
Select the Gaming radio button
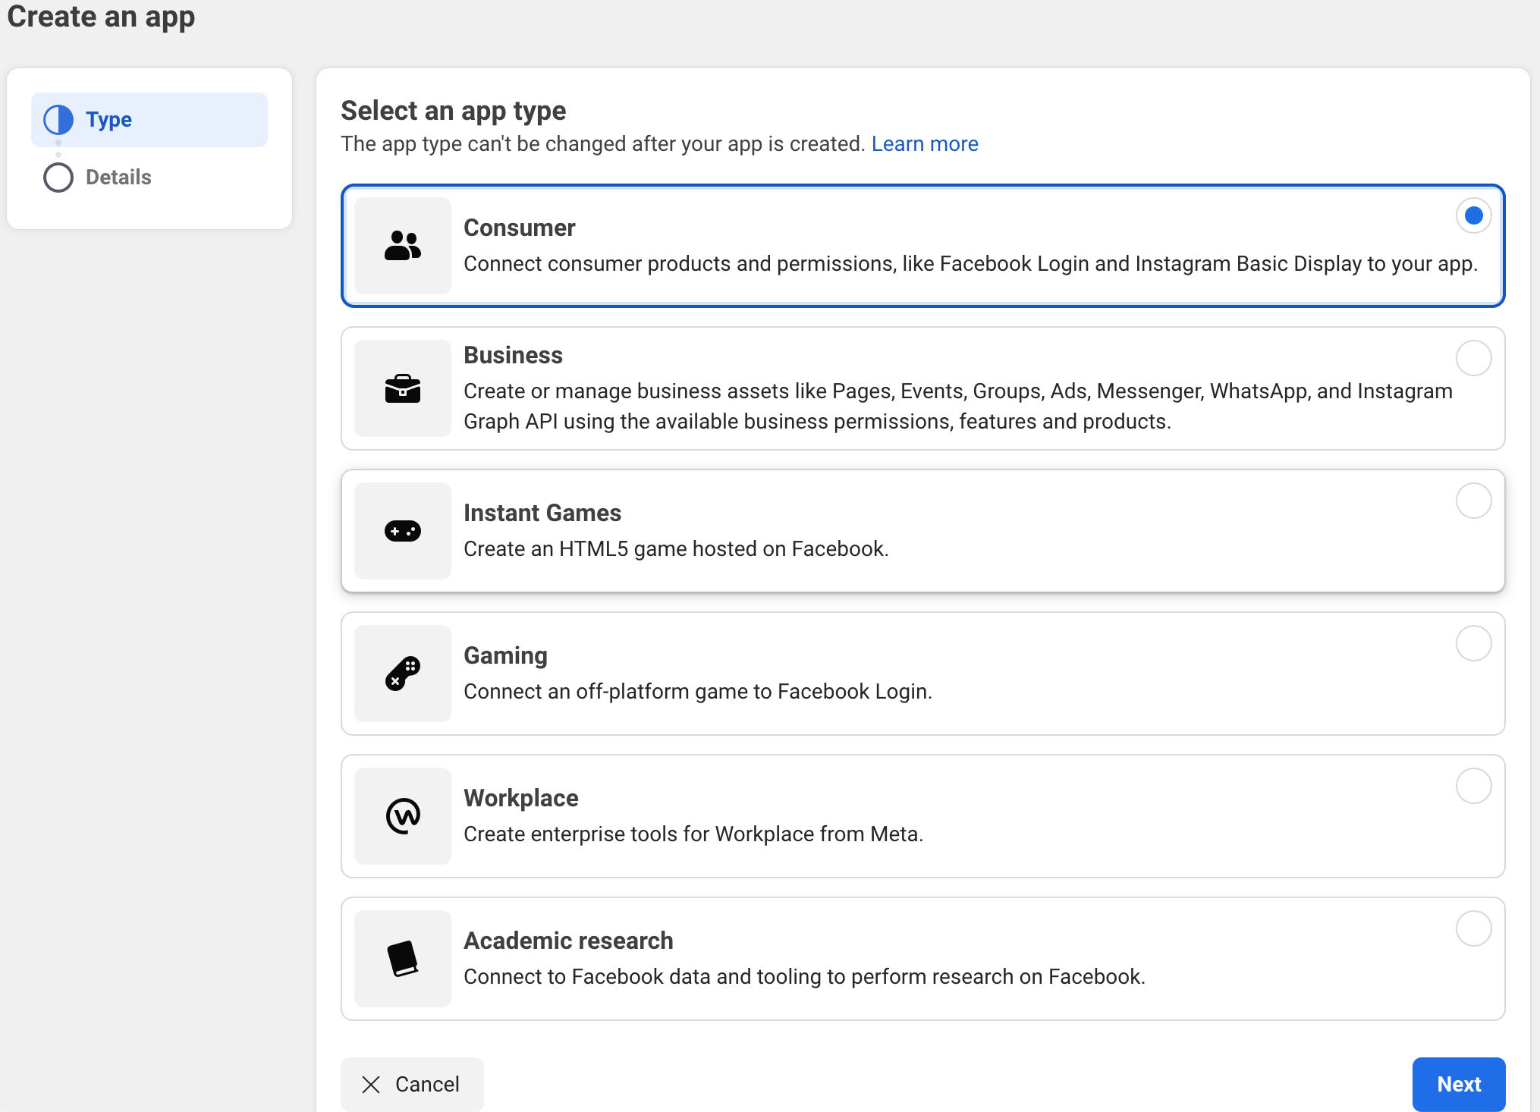pos(1473,643)
